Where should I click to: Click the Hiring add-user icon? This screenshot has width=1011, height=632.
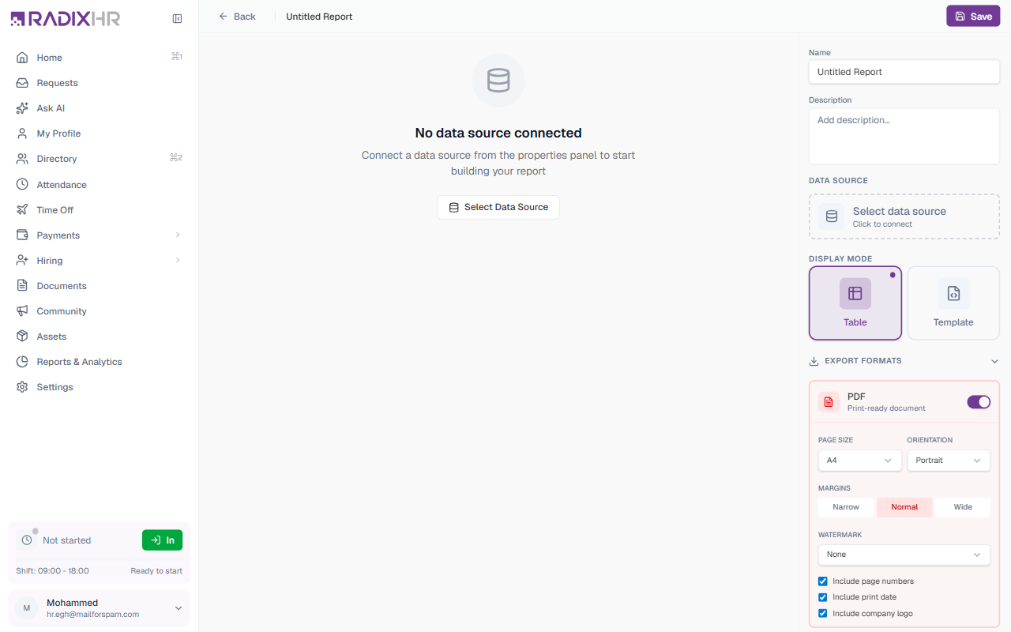coord(22,260)
